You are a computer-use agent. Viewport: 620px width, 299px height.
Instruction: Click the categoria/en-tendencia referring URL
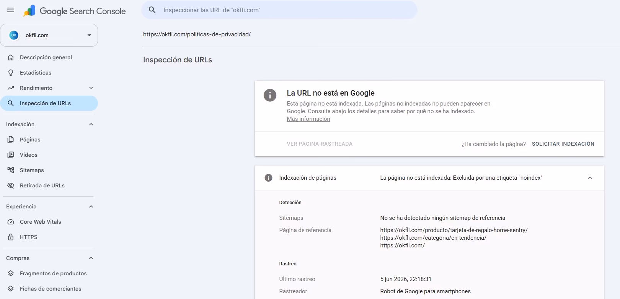point(433,238)
